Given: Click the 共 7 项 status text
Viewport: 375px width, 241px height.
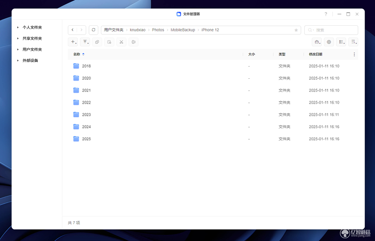Looking at the screenshot, I should pyautogui.click(x=74, y=223).
